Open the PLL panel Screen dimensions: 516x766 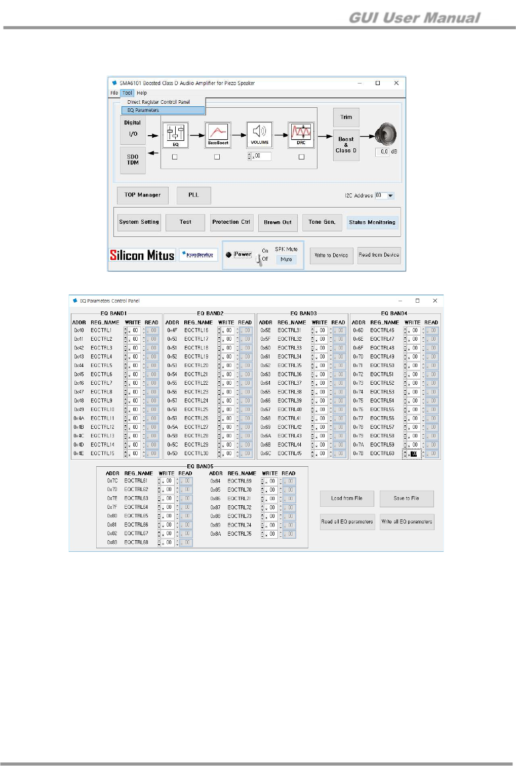[193, 195]
